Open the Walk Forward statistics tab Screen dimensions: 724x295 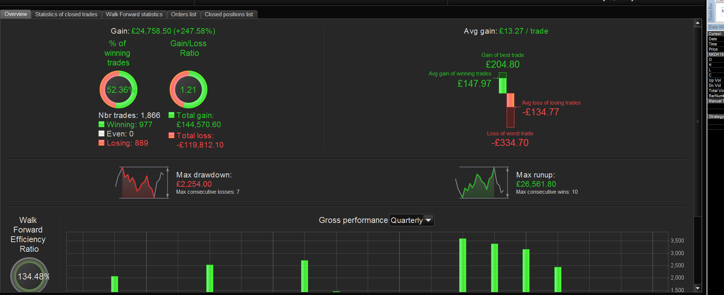(134, 14)
